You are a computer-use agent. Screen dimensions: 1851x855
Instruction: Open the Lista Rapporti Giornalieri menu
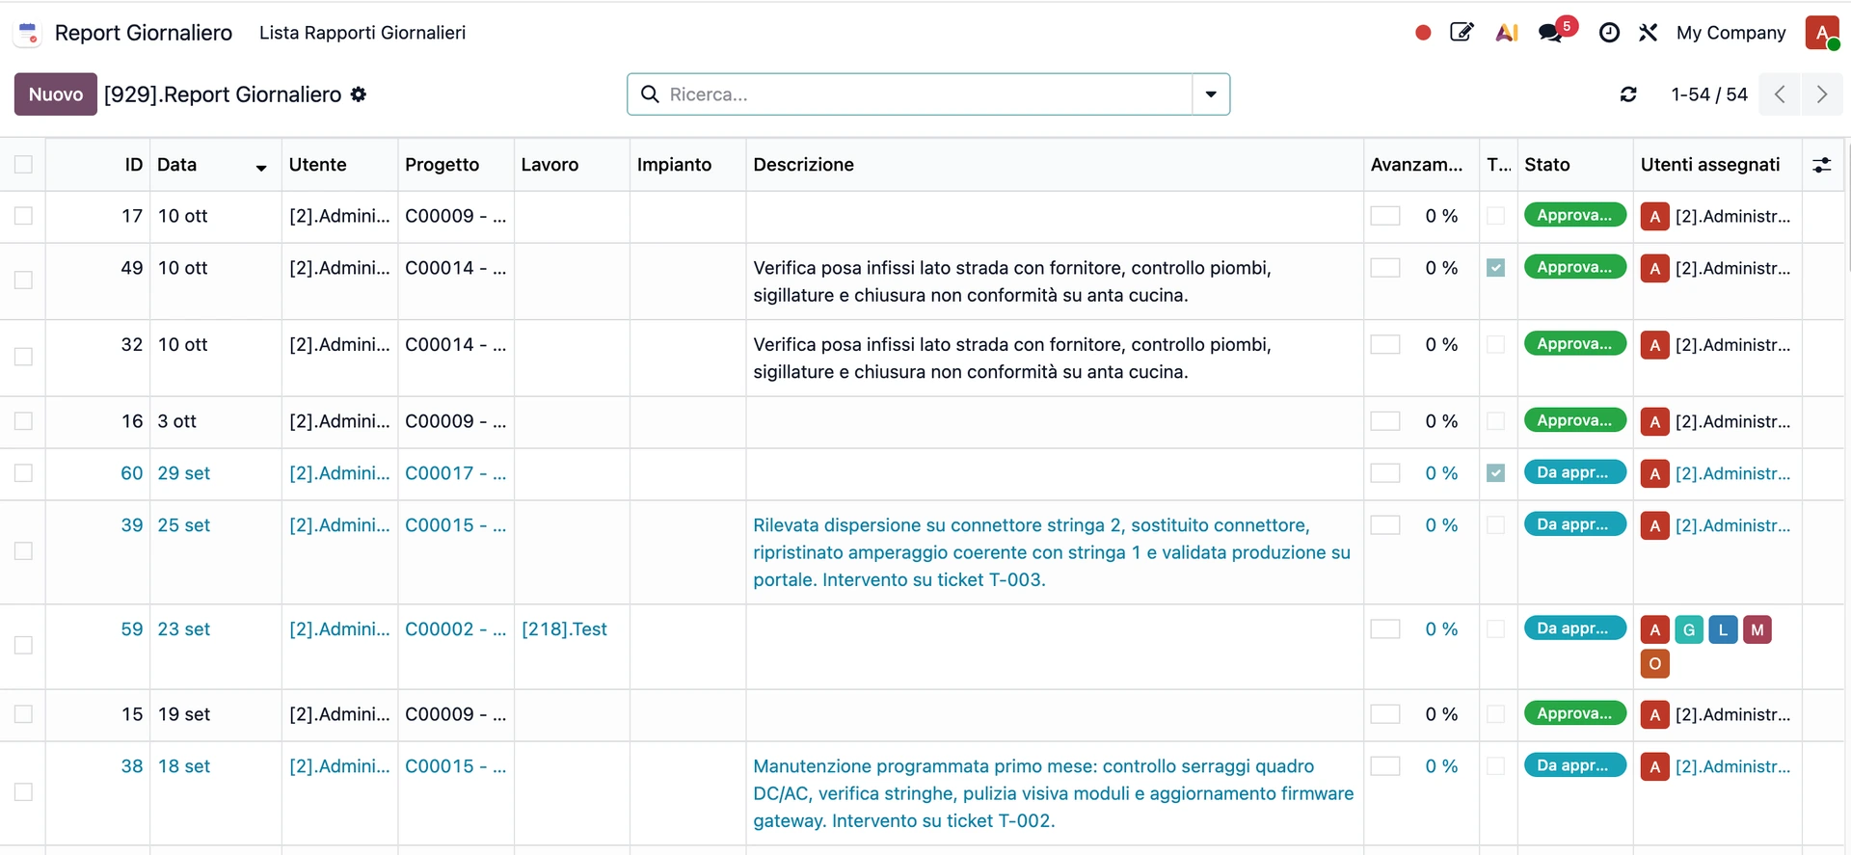pos(362,33)
